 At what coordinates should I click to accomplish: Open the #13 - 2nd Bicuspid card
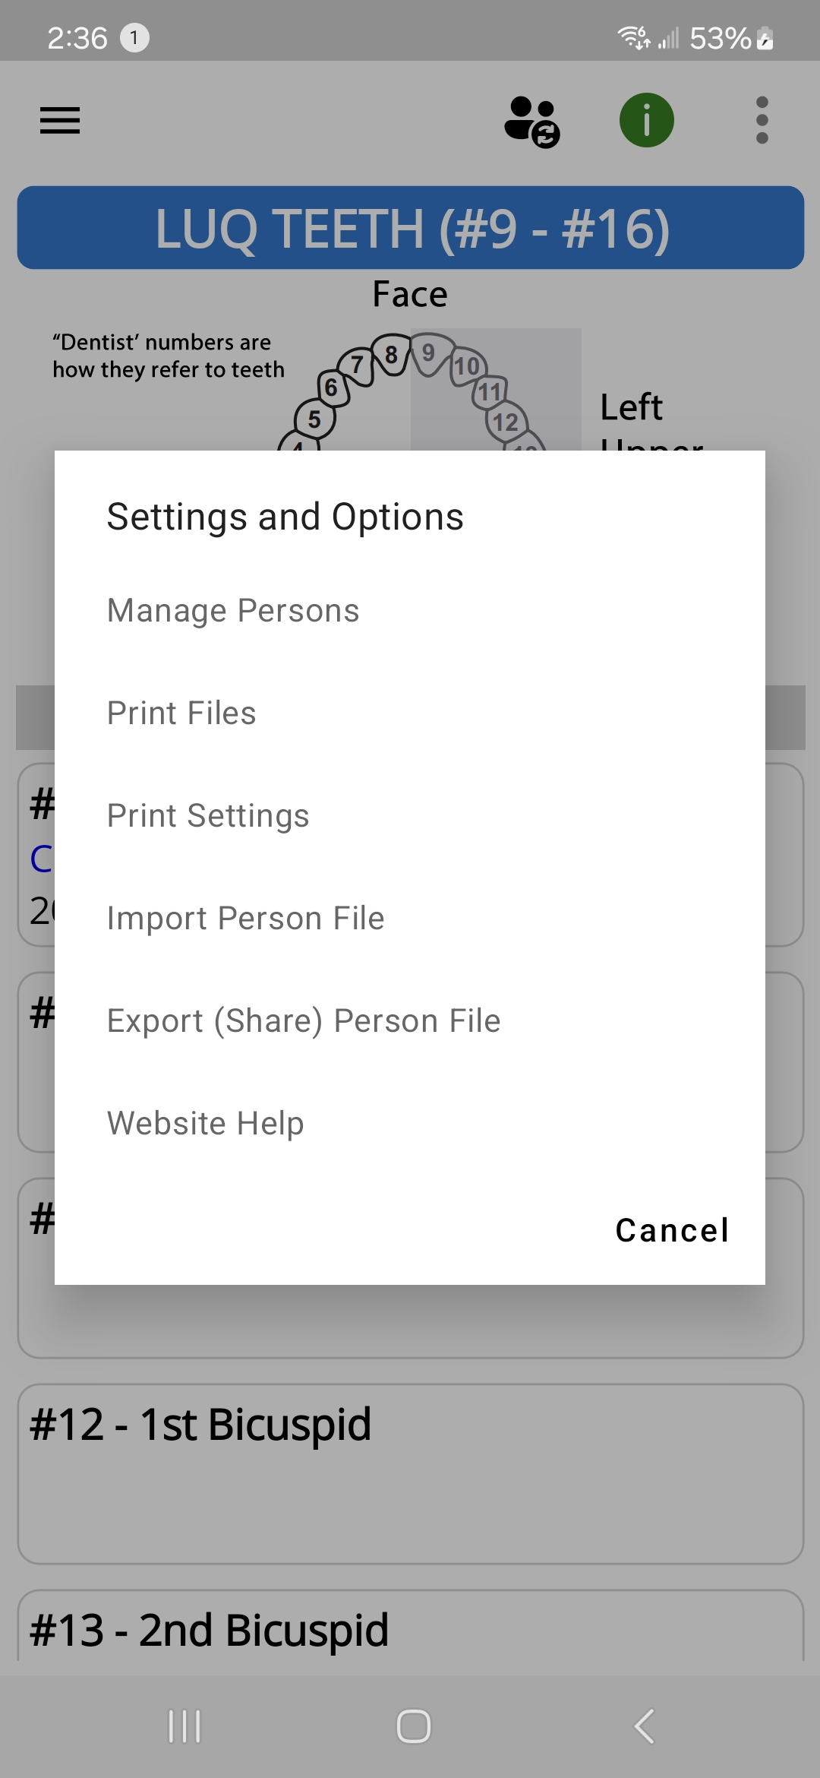coord(410,1630)
